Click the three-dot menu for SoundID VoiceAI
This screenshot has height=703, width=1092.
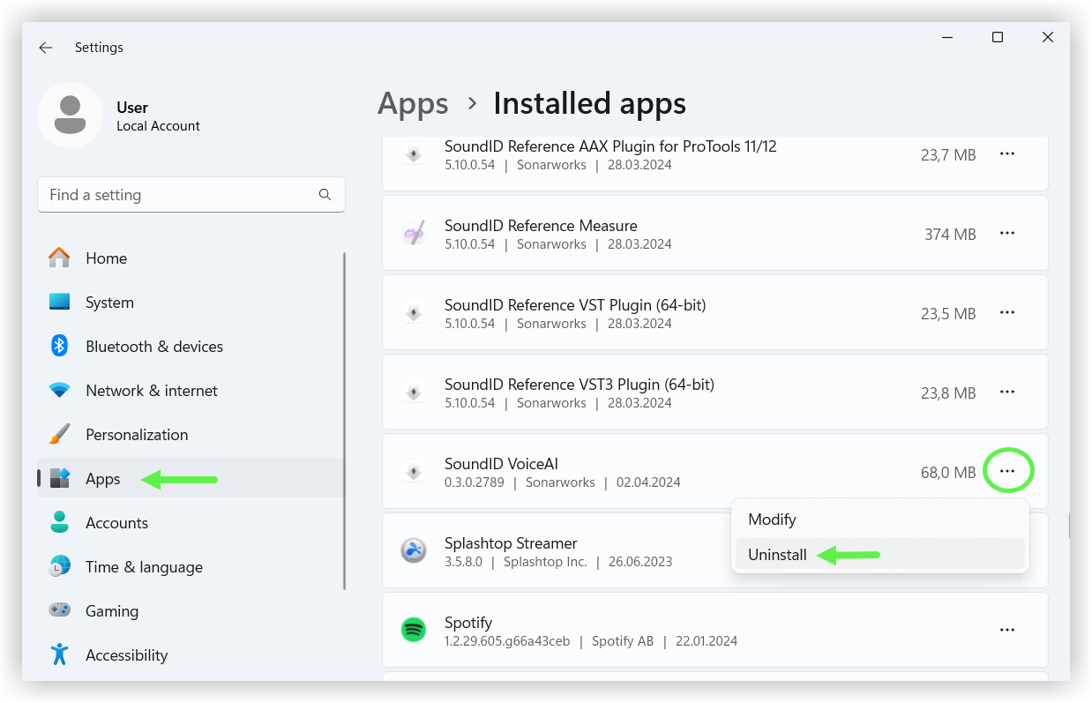pyautogui.click(x=1007, y=472)
